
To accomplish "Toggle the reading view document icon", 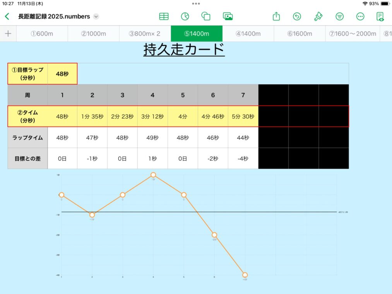I will click(x=380, y=17).
